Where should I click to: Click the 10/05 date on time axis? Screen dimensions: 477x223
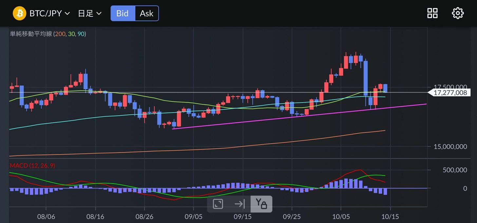pos(341,217)
